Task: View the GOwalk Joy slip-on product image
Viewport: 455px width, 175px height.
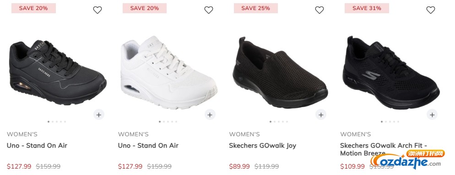Action: click(x=280, y=72)
